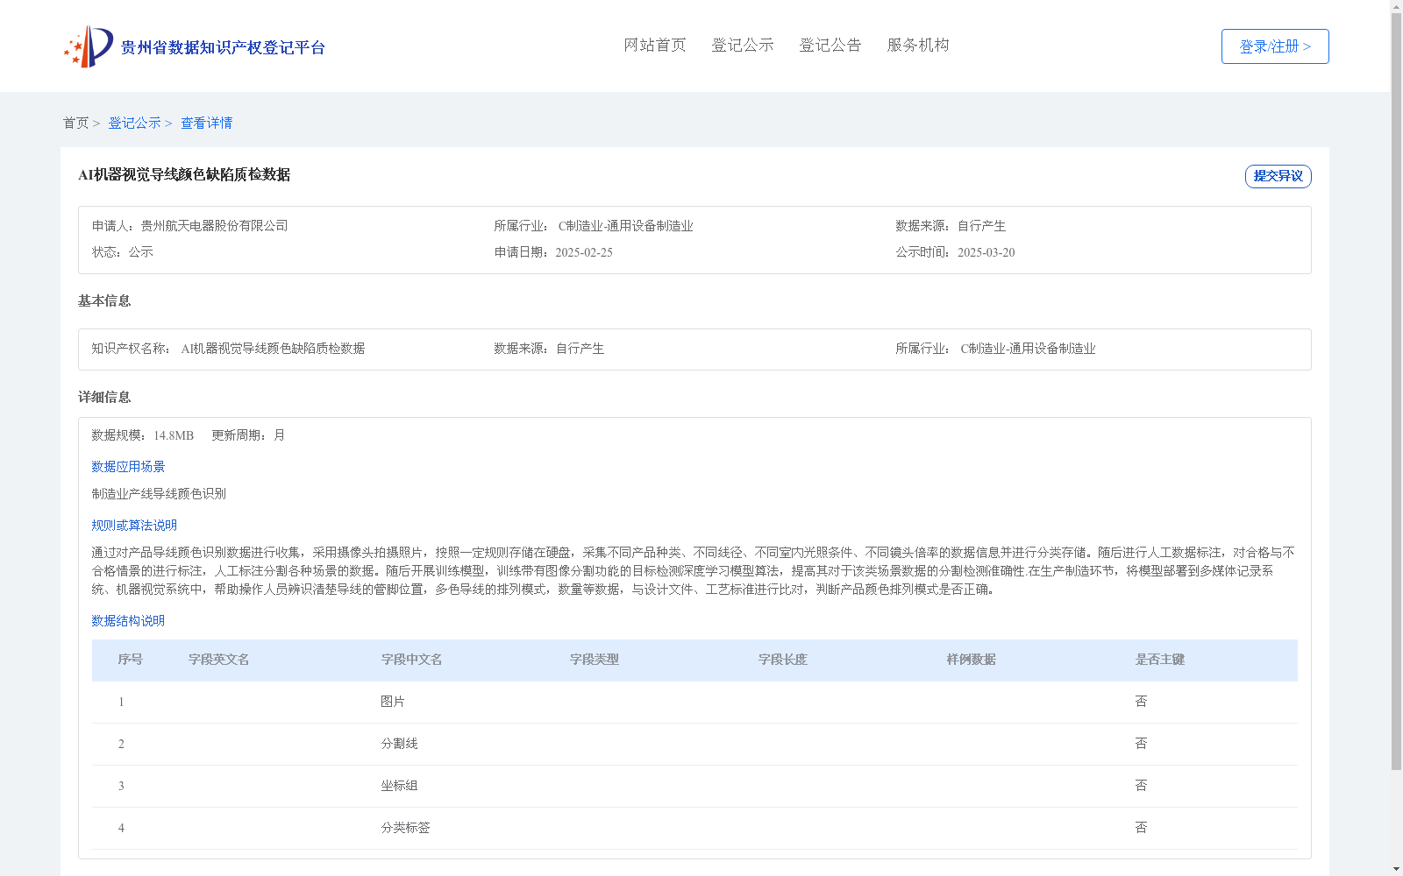This screenshot has width=1403, height=876.
Task: Click 详细信息 section heading
Action: coord(104,397)
